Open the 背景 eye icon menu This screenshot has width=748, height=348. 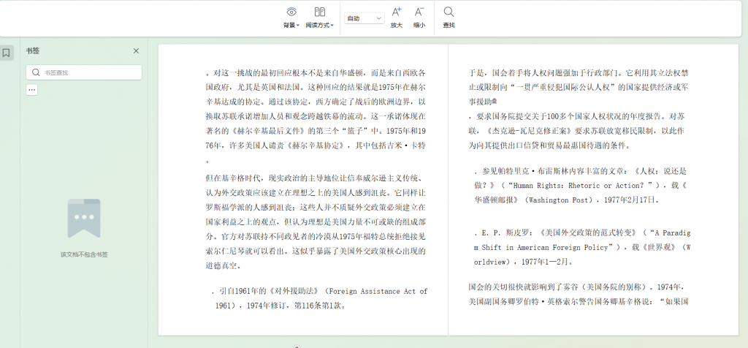click(291, 18)
